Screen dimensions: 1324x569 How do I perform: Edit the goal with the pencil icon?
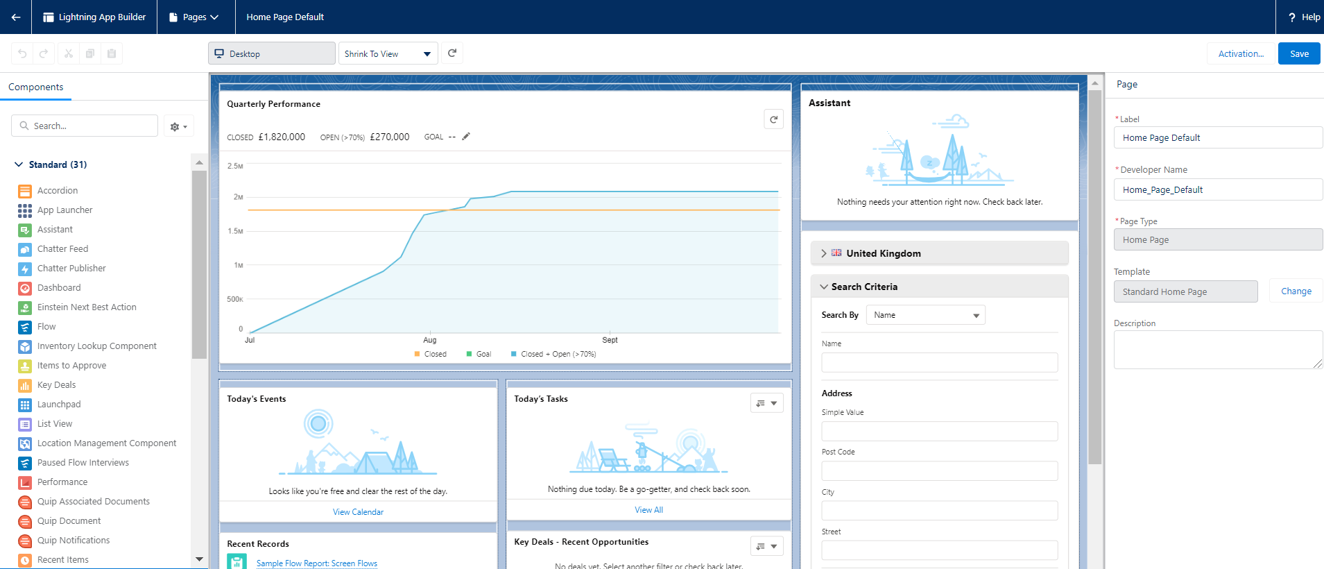[x=466, y=137]
